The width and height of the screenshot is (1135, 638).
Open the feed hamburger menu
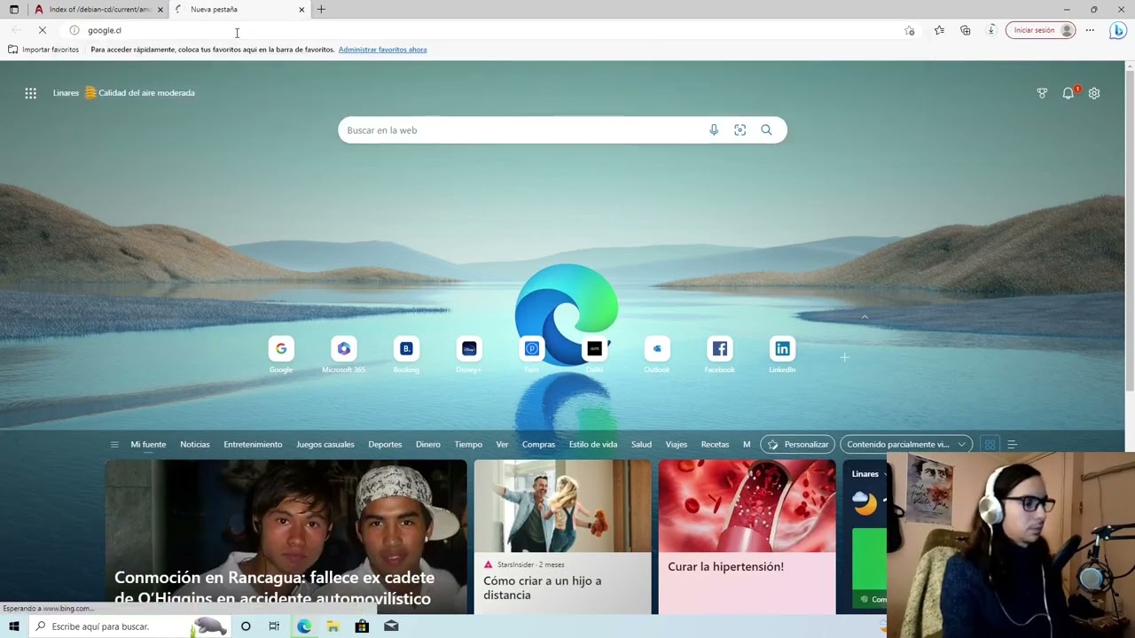tap(114, 445)
